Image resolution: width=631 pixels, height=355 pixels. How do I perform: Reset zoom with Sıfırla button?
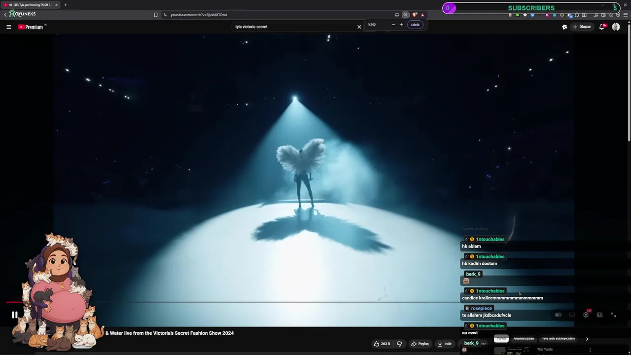[415, 25]
